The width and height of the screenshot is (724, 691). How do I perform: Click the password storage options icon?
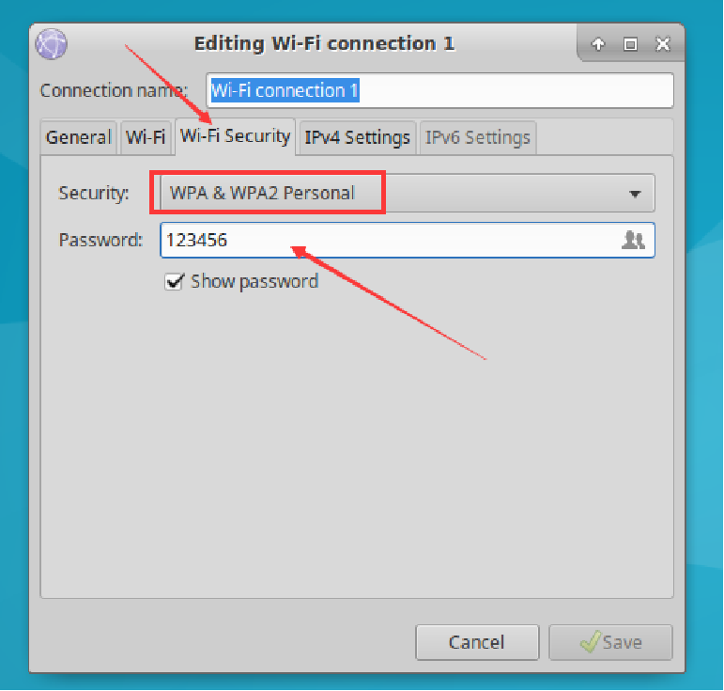click(634, 241)
